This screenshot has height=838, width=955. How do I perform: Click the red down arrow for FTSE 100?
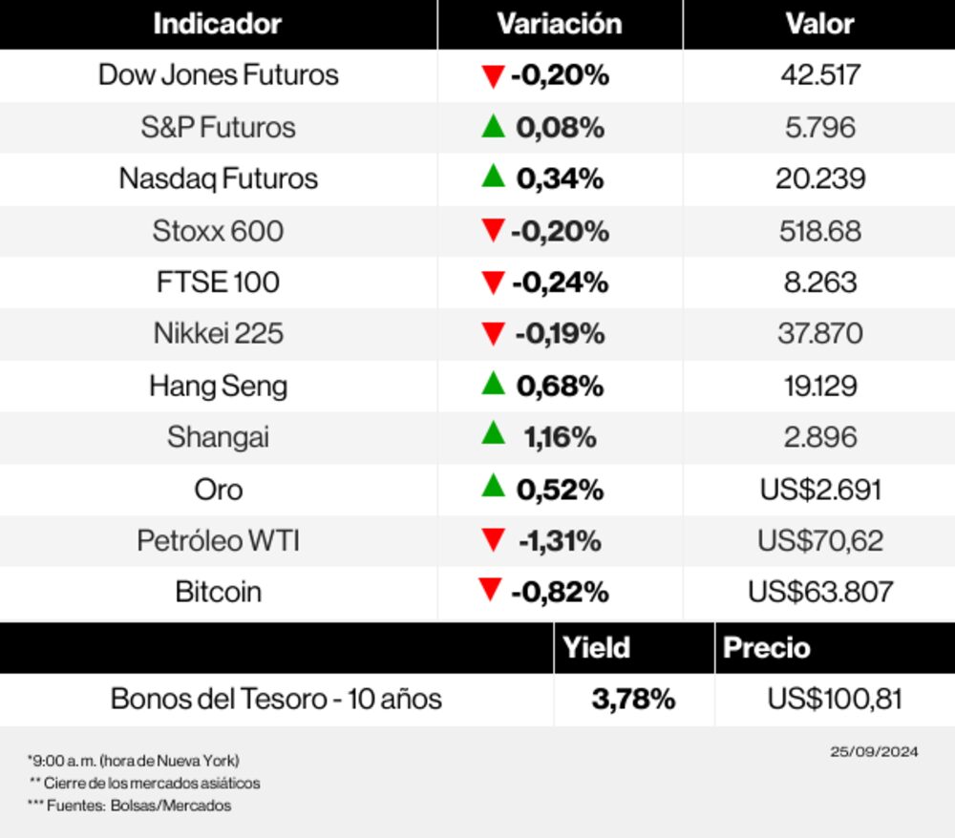[493, 283]
